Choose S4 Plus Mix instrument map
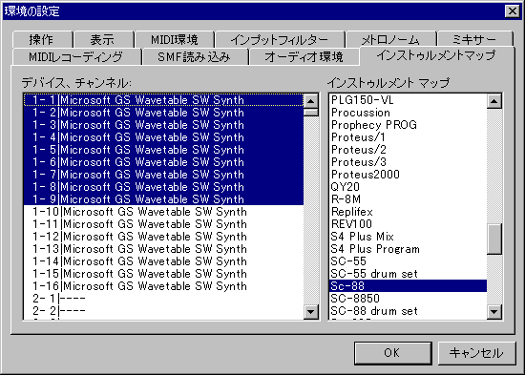 click(x=409, y=237)
